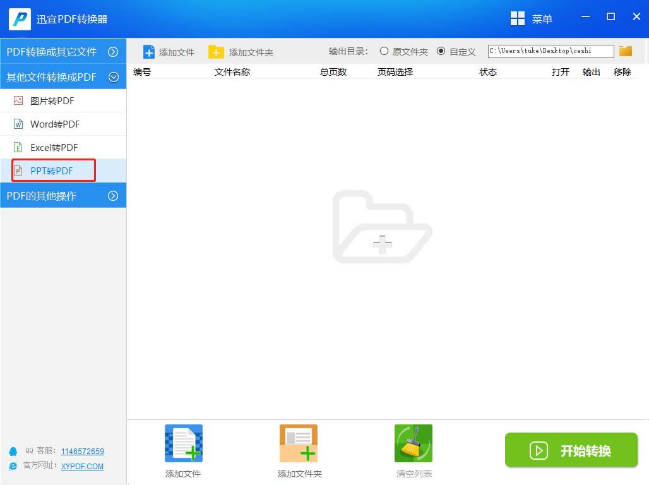This screenshot has height=485, width=649.
Task: Choose Word转PDF from the sidebar
Action: 63,124
